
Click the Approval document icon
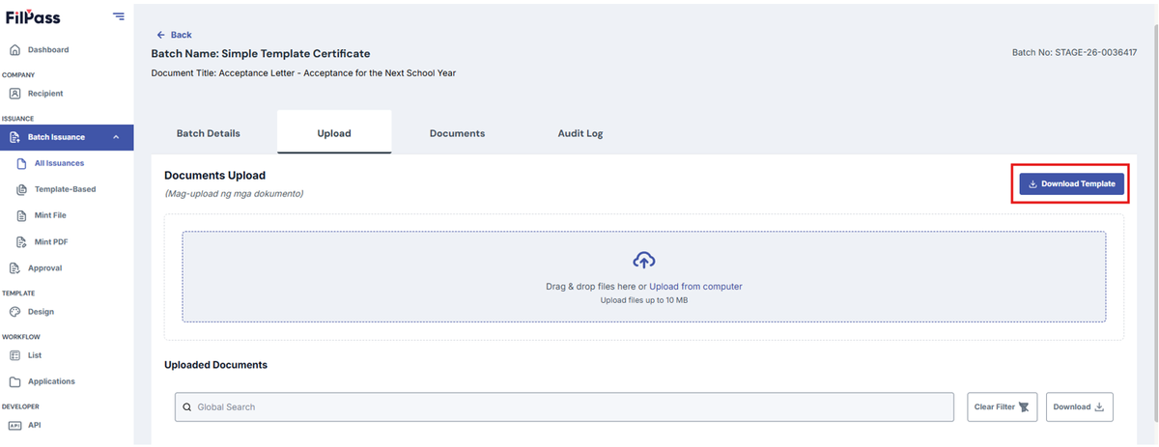coord(14,267)
